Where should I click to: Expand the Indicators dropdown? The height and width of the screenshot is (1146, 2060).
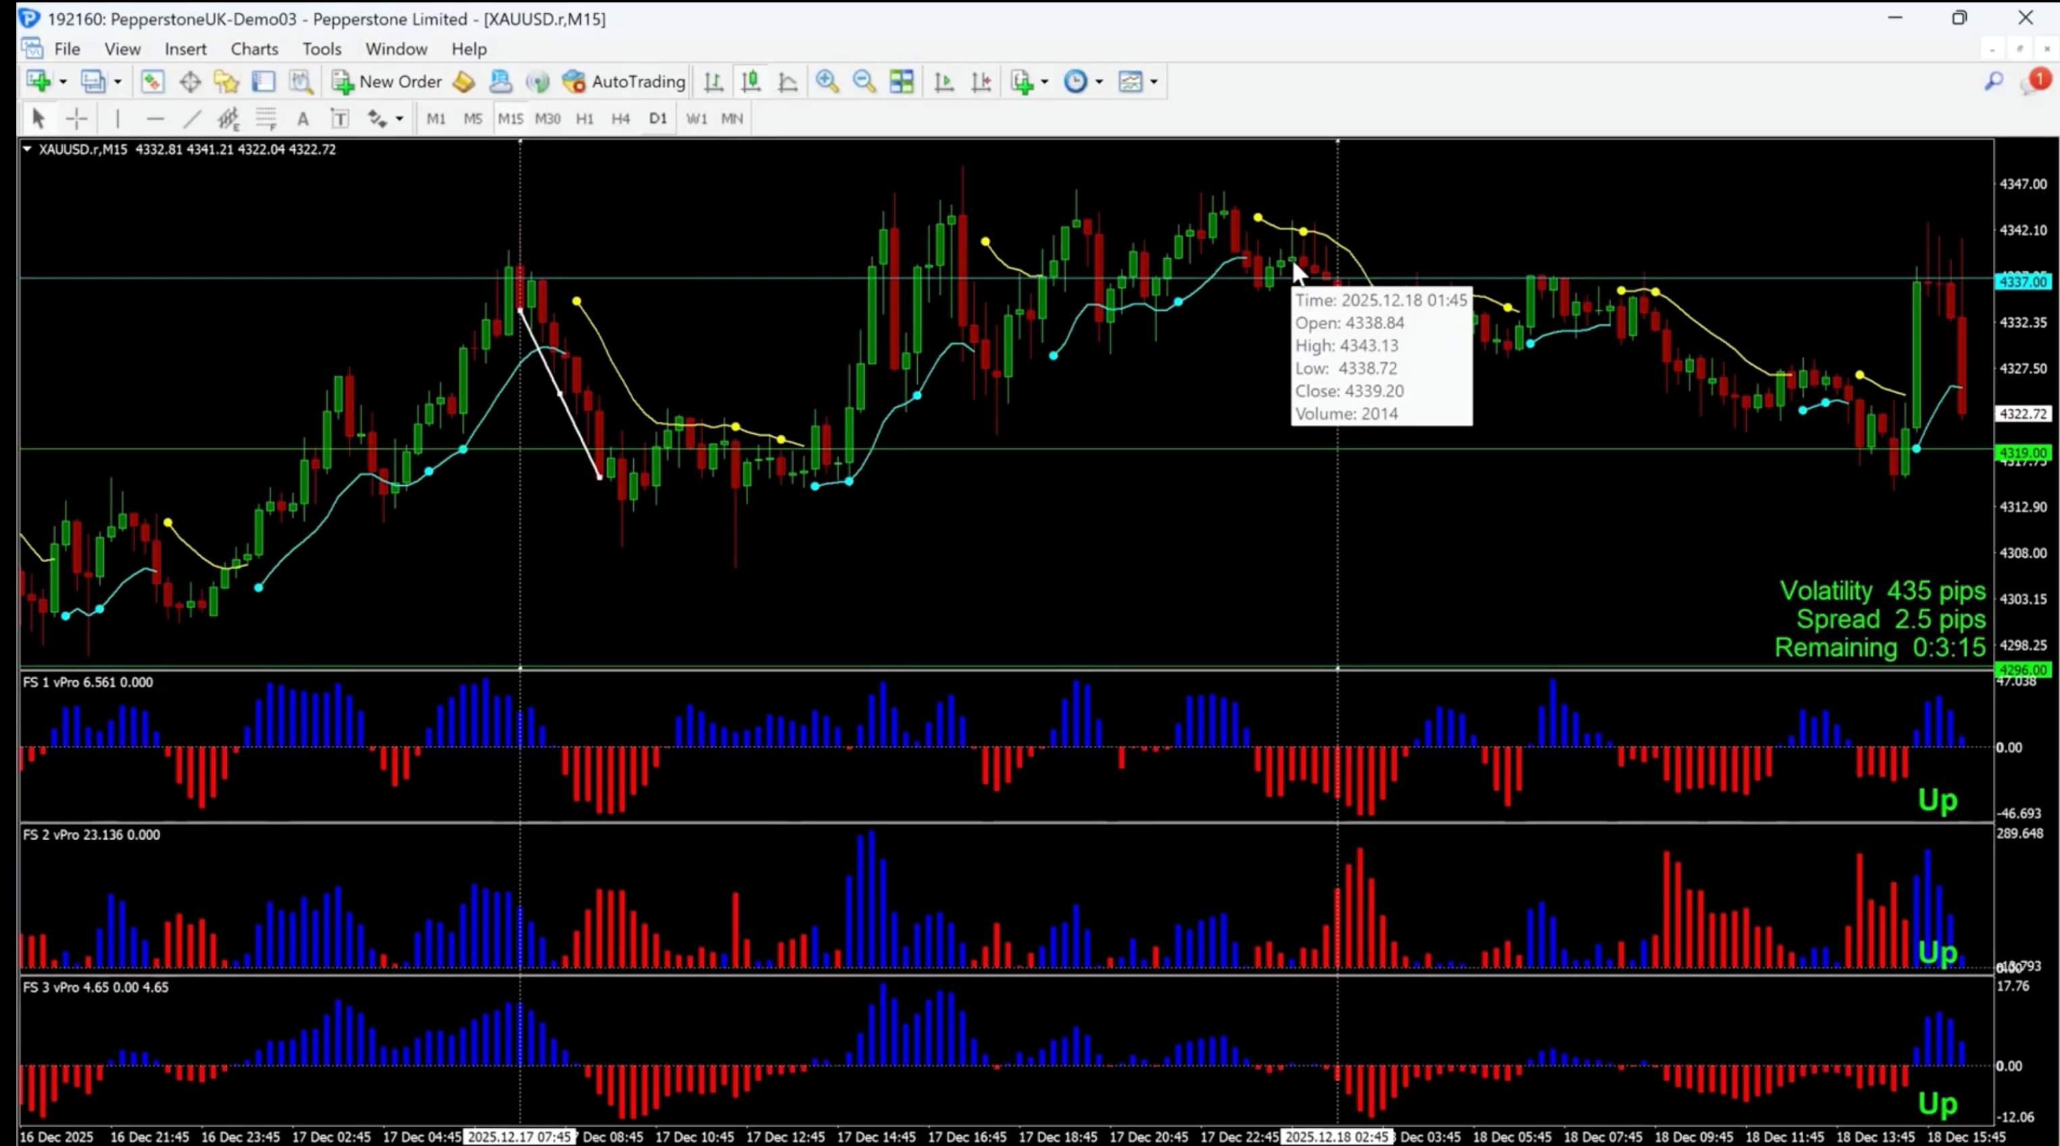coord(1045,81)
